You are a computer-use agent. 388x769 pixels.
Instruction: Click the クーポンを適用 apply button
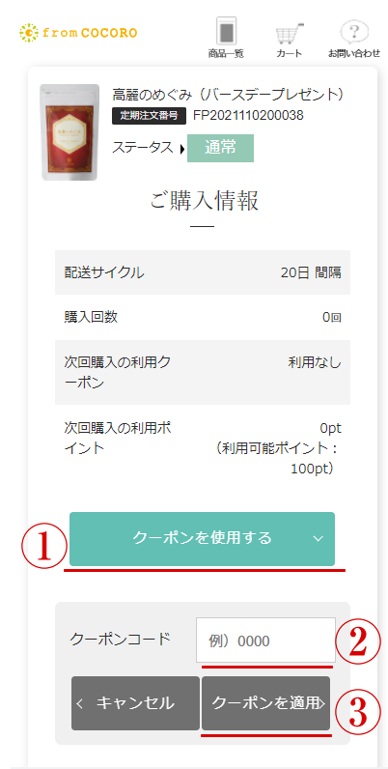coord(266,703)
